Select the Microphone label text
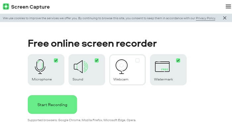Screen dimensions: 232x131 point(42,79)
